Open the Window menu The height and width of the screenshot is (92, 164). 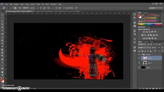[x=54, y=4]
